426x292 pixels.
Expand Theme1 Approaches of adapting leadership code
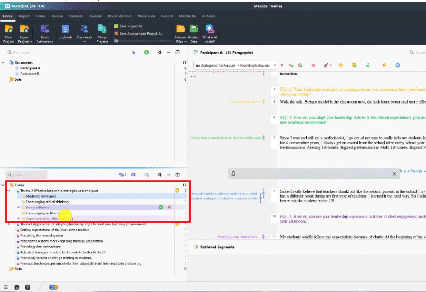(9, 224)
